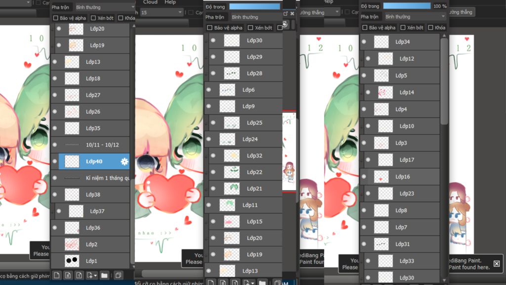Select the Lớp2 thumbnail with red sketch

tap(72, 244)
